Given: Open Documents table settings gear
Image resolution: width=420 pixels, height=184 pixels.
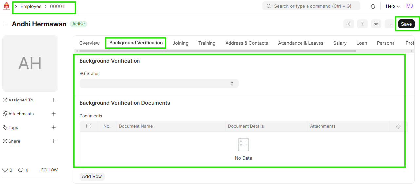Looking at the screenshot, I should point(398,126).
